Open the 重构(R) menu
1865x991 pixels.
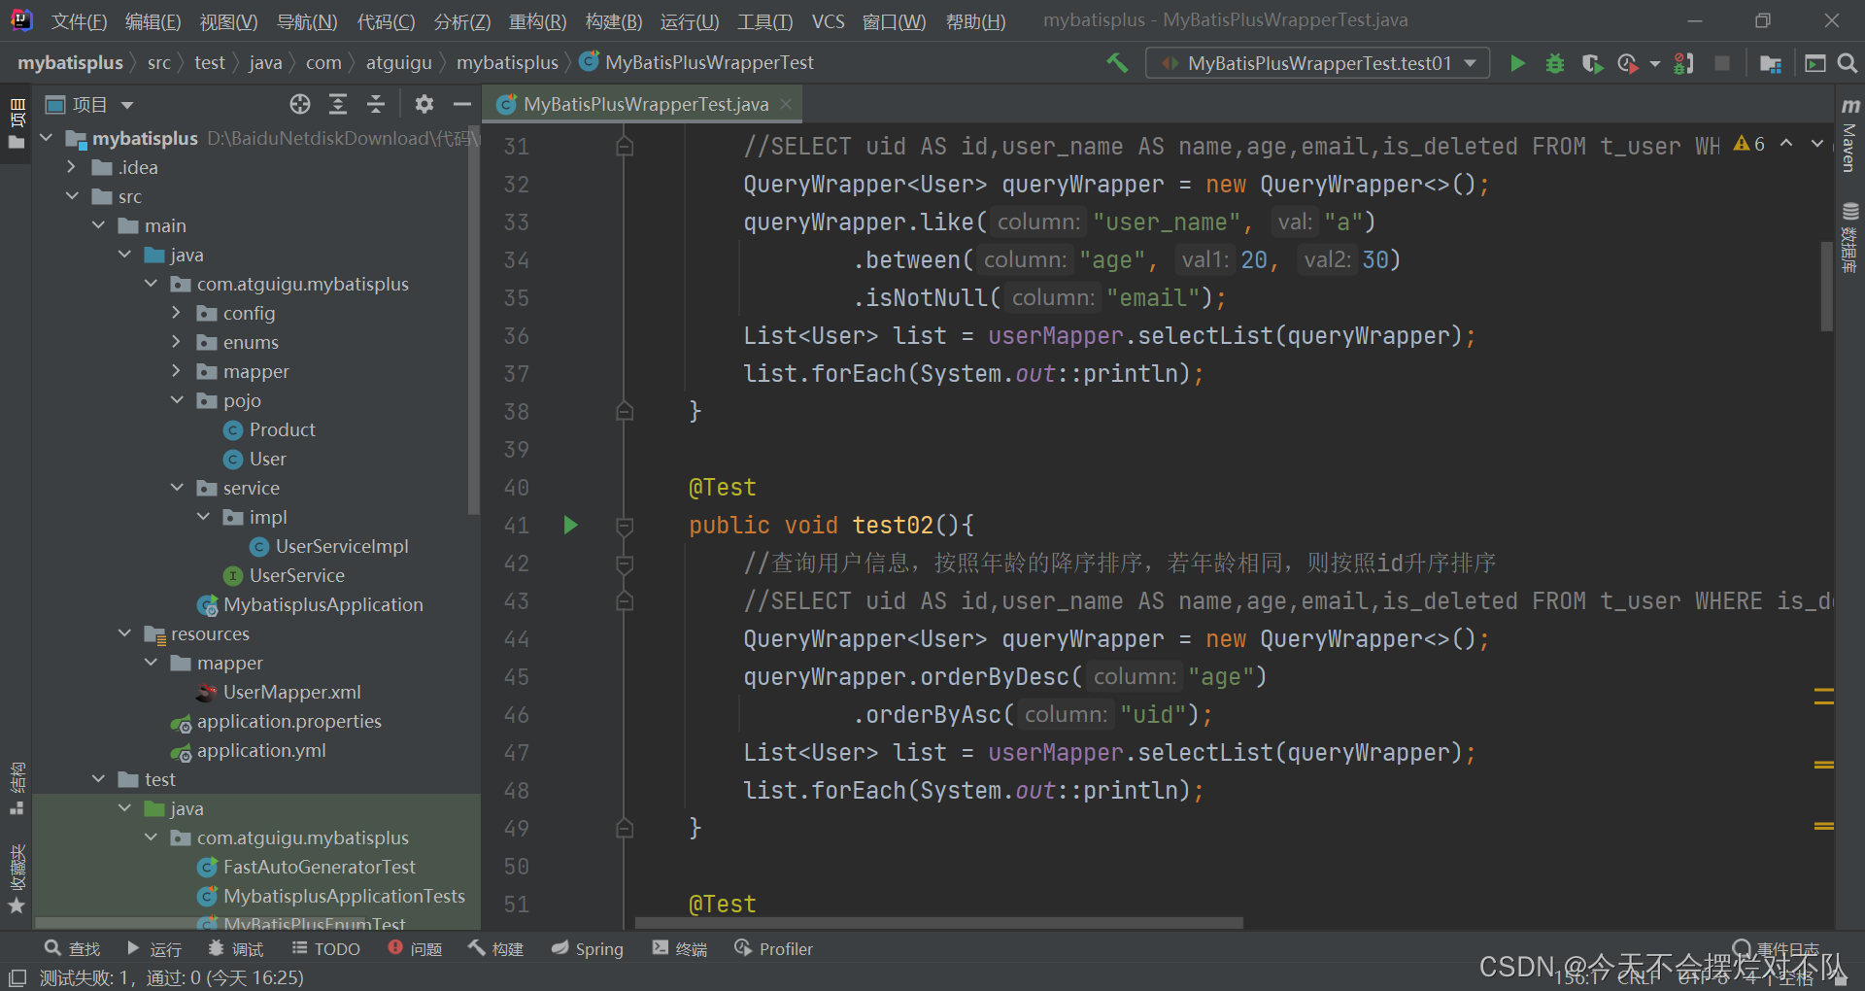[x=537, y=21]
